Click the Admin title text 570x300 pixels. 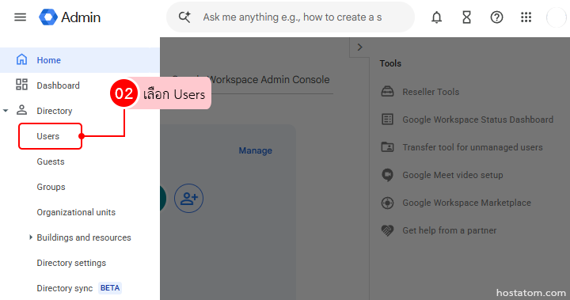tap(81, 17)
